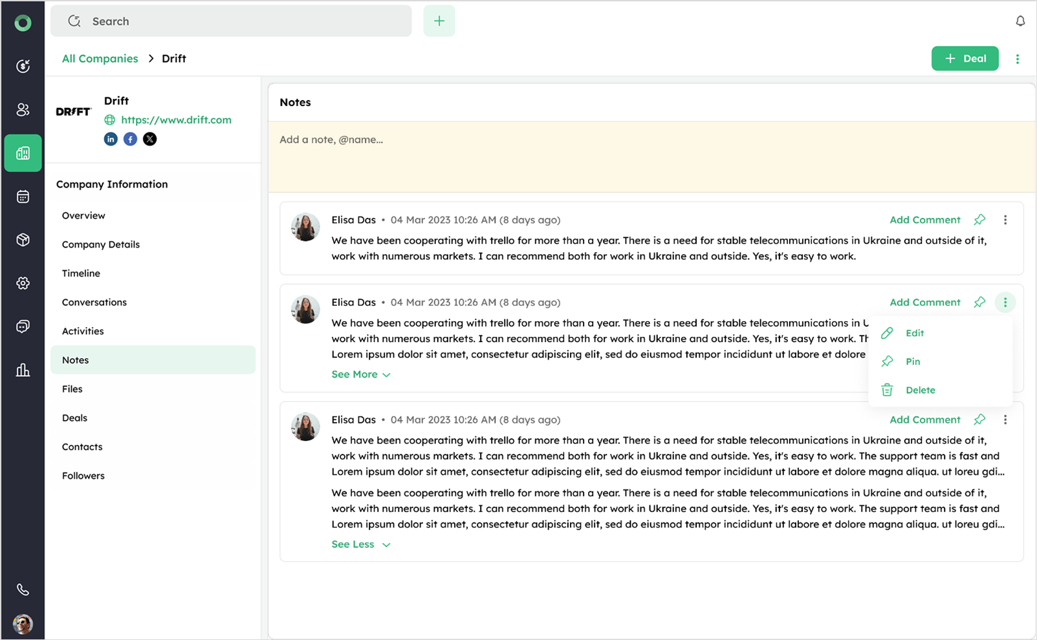The image size is (1037, 640).
Task: Expand second note with See More
Action: (x=360, y=374)
